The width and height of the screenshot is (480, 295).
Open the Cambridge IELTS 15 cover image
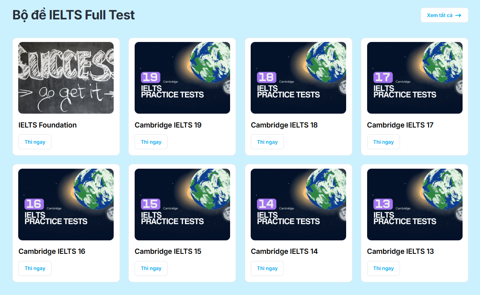coord(182,204)
